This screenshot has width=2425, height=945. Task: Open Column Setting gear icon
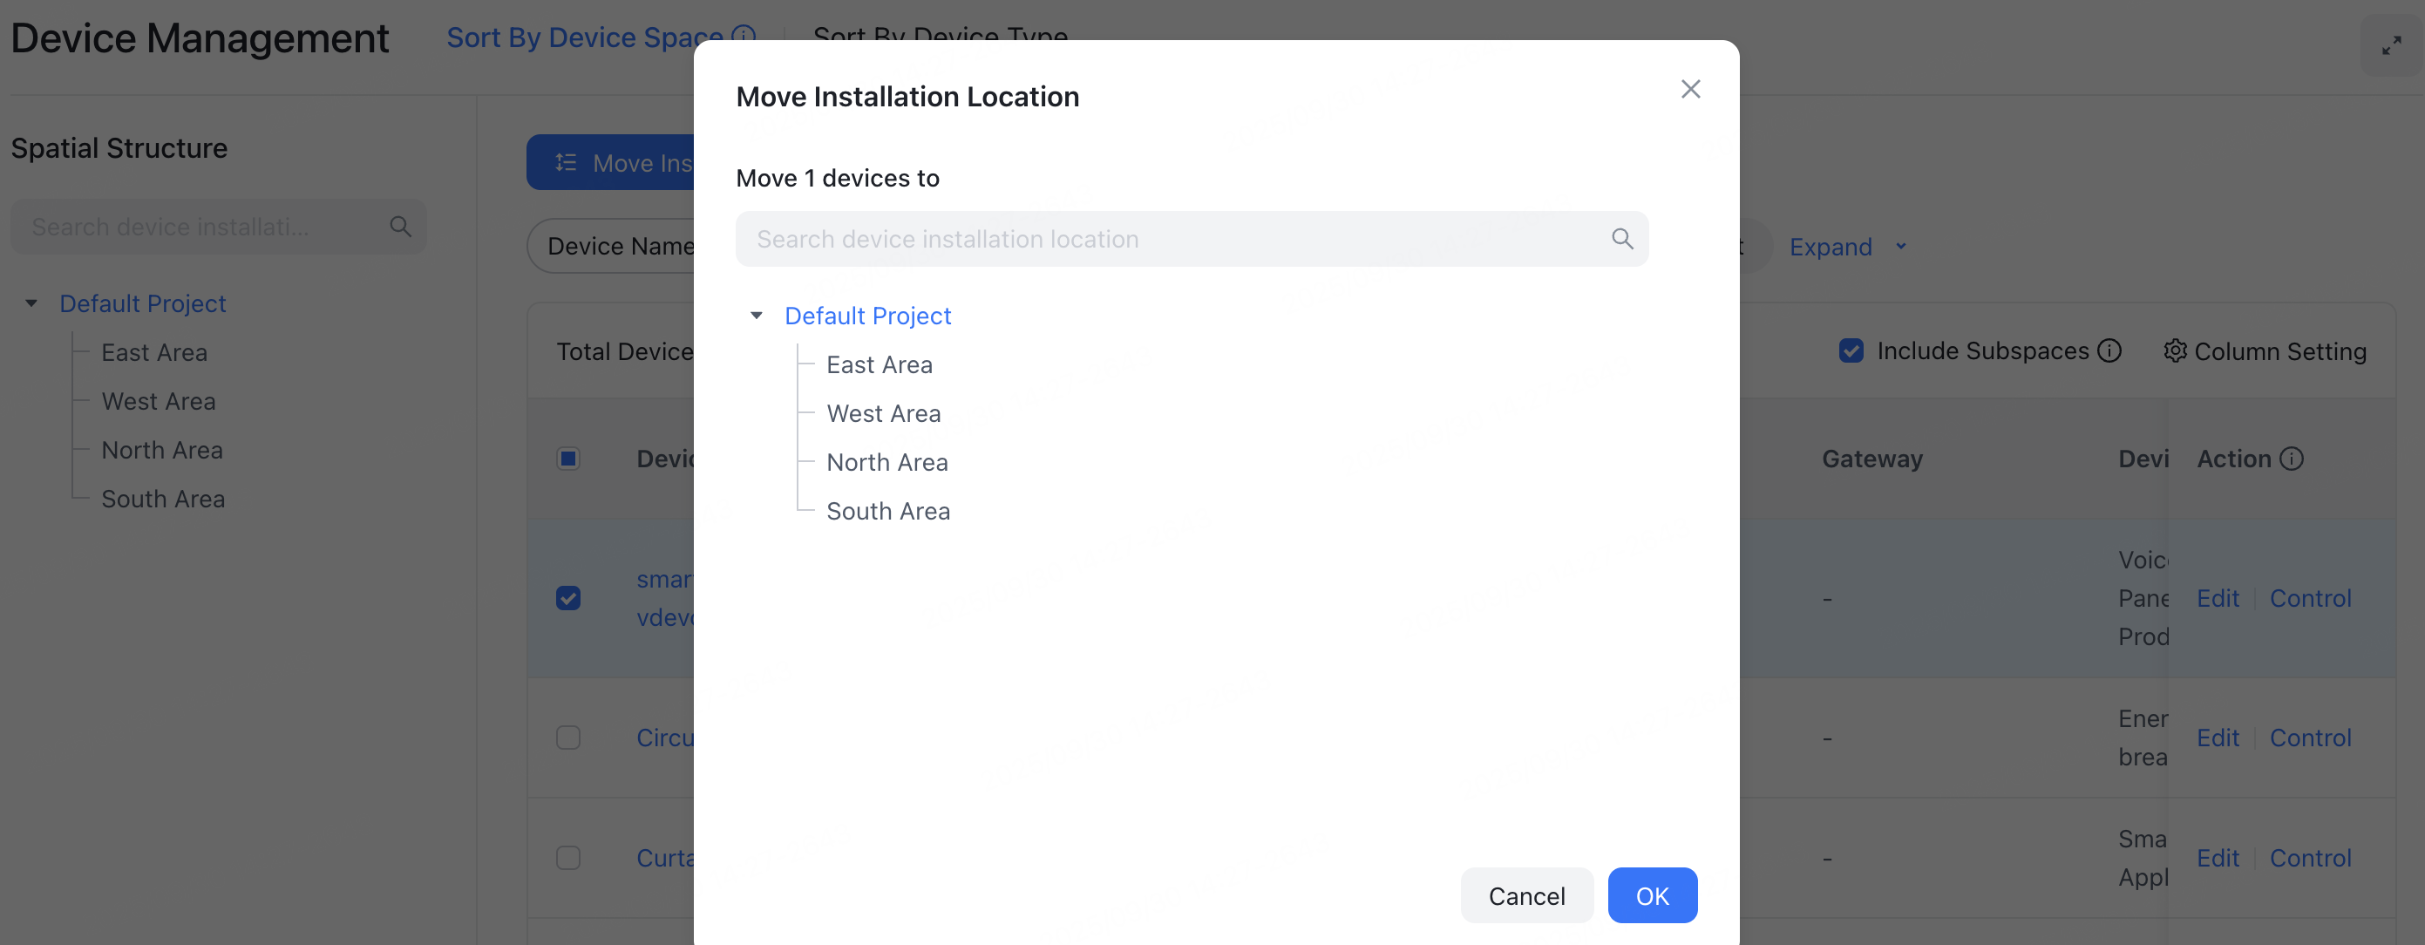pyautogui.click(x=2174, y=351)
